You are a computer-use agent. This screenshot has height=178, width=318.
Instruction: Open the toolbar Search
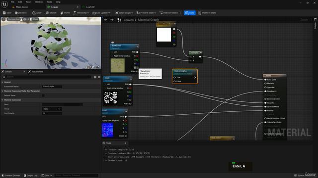pyautogui.click(x=51, y=13)
